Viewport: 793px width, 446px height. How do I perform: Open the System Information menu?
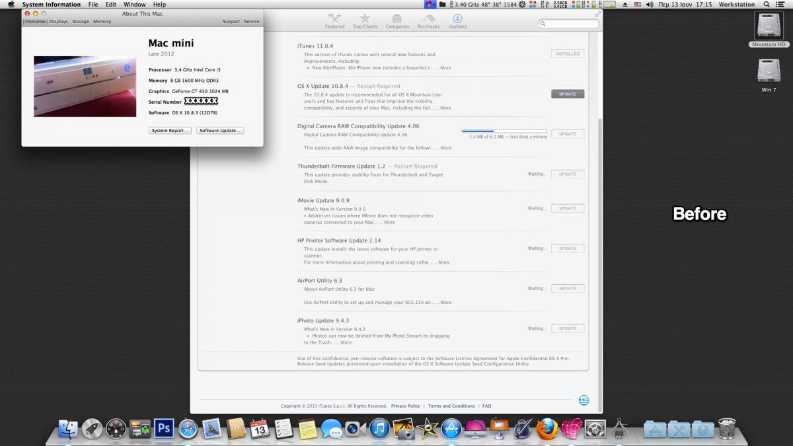52,4
